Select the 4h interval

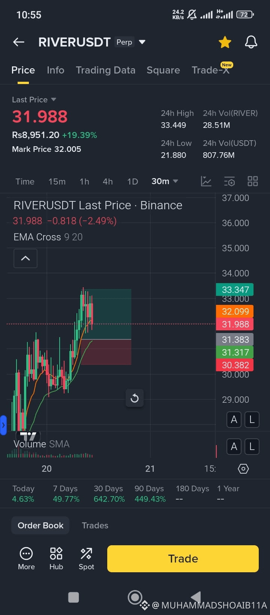[x=108, y=181]
